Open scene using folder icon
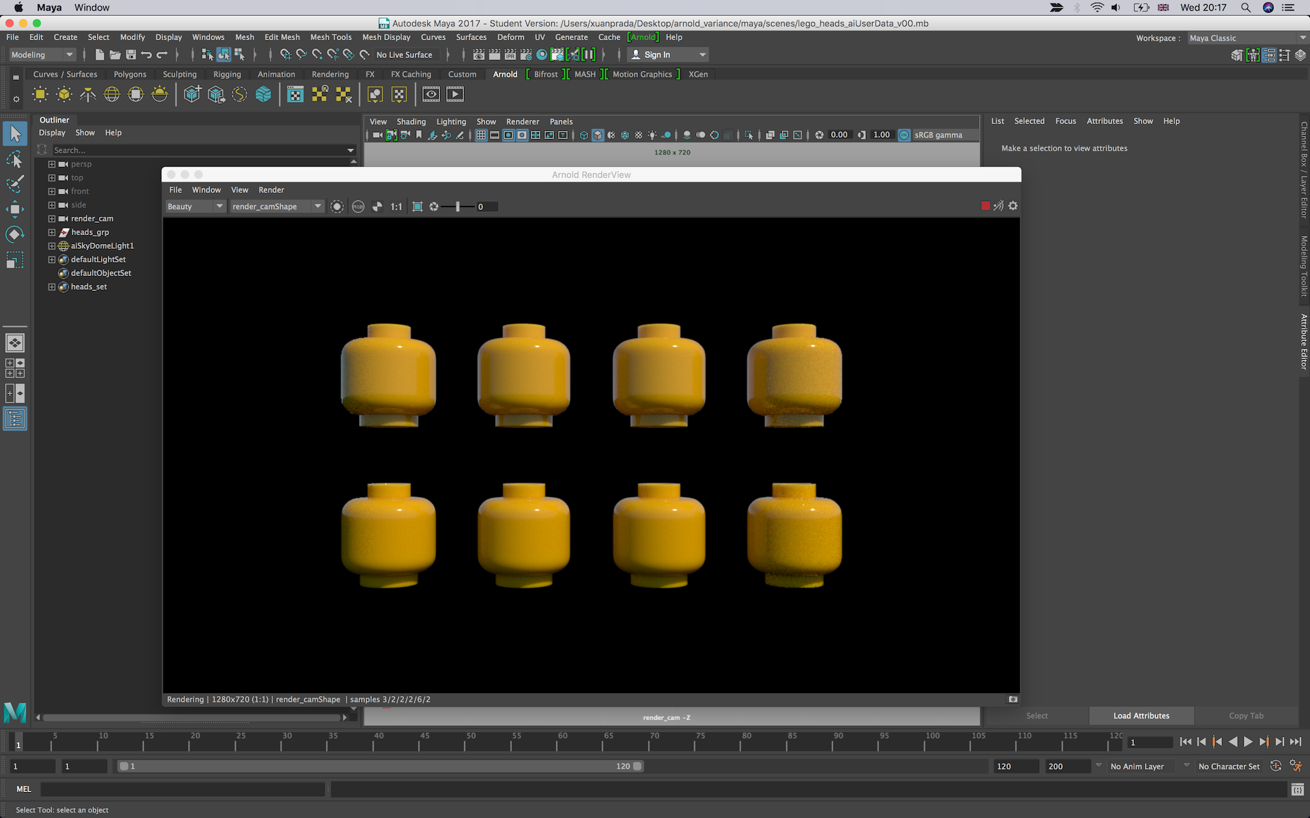 tap(115, 55)
